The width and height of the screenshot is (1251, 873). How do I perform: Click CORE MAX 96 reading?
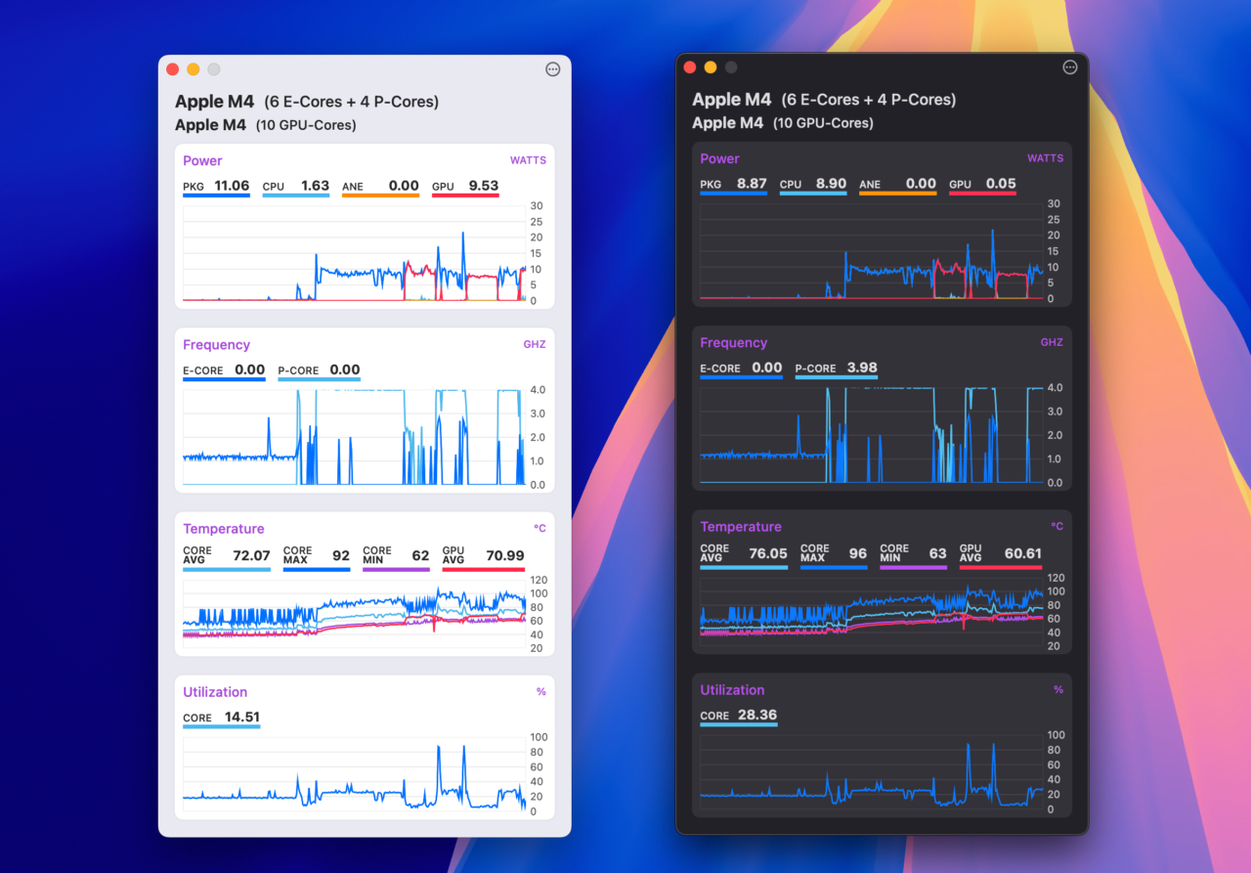pyautogui.click(x=834, y=555)
